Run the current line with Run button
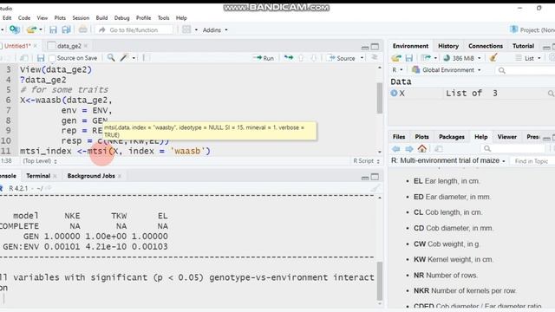Image resolution: width=555 pixels, height=312 pixels. [264, 58]
